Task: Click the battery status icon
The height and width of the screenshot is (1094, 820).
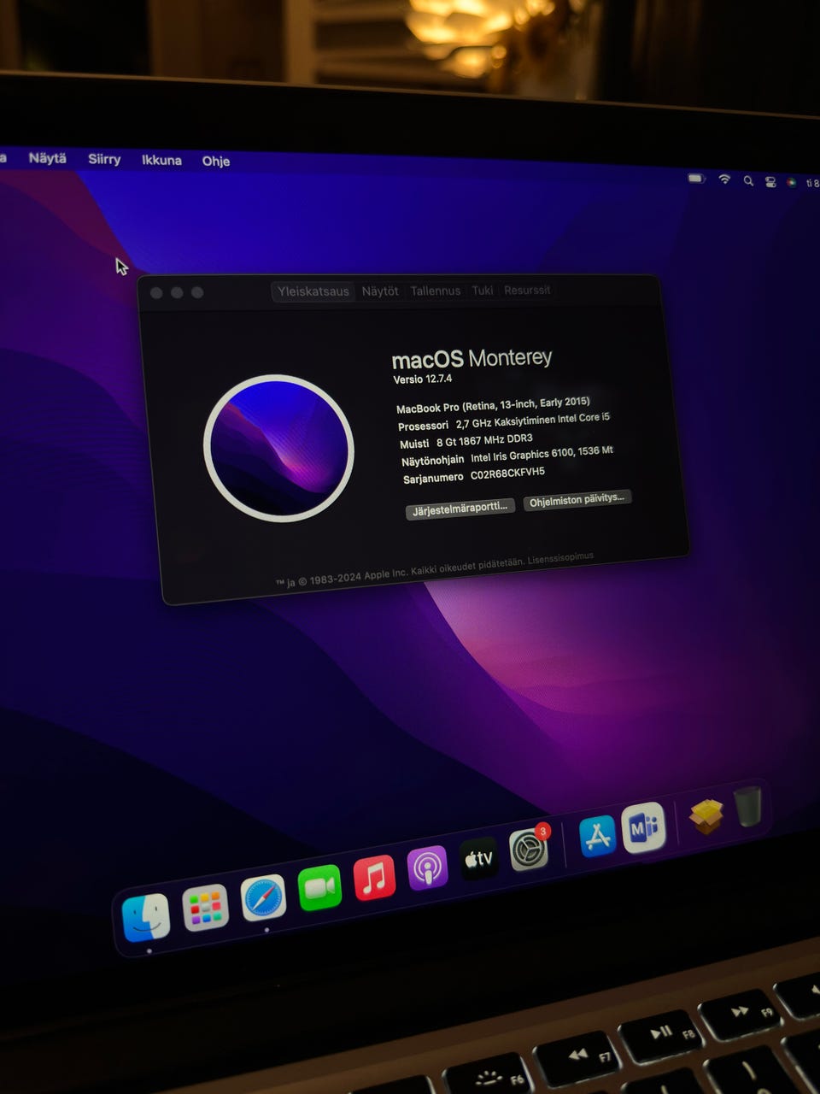Action: [697, 179]
